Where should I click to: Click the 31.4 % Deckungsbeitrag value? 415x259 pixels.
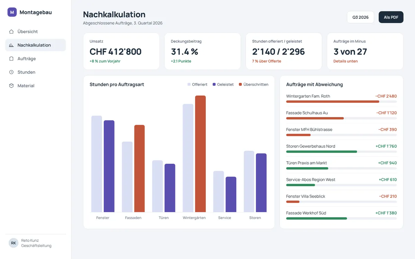pos(184,52)
